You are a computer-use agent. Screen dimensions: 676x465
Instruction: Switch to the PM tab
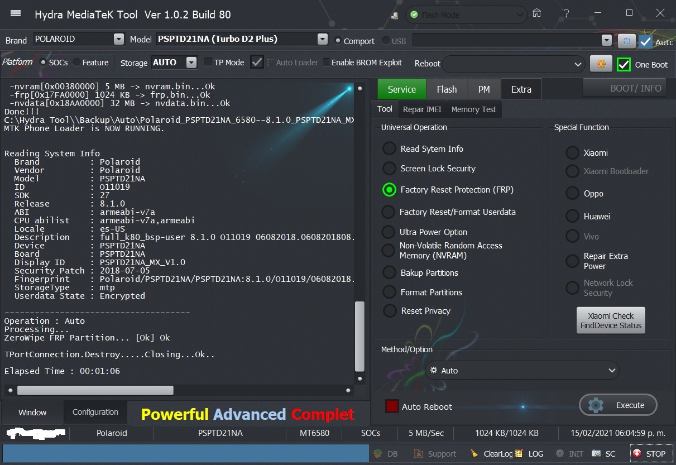[484, 89]
